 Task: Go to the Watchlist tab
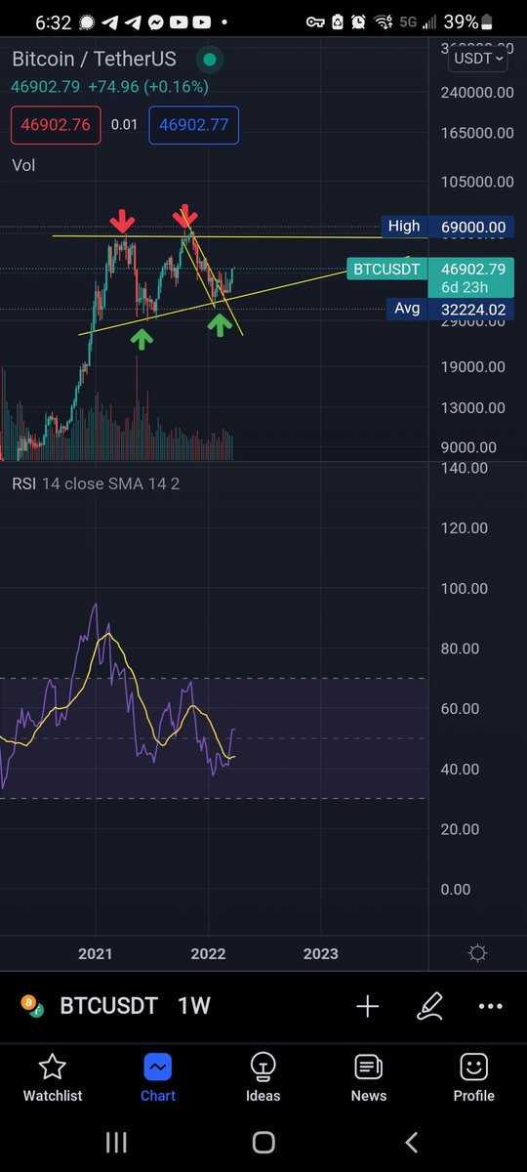tap(53, 1077)
